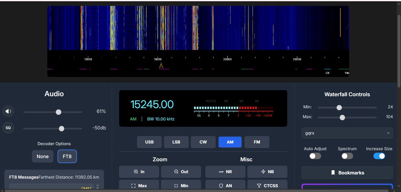Enable the NB noise blanker

[267, 172]
